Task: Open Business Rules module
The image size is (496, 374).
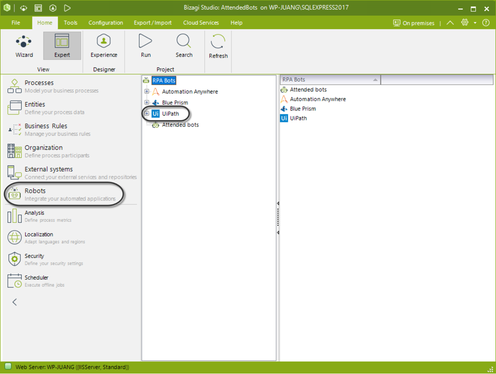Action: pyautogui.click(x=71, y=130)
